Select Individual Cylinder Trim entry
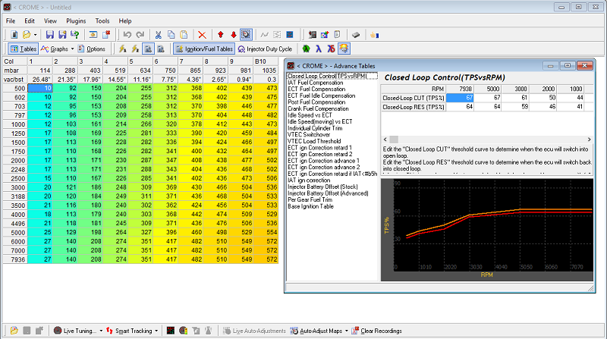607x339 pixels. [x=315, y=128]
